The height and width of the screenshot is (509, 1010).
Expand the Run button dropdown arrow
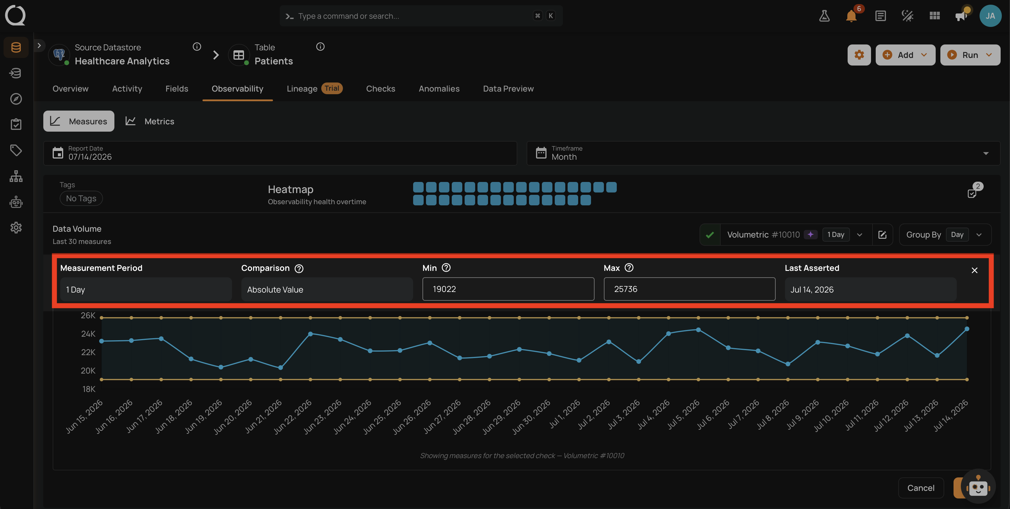pos(989,55)
